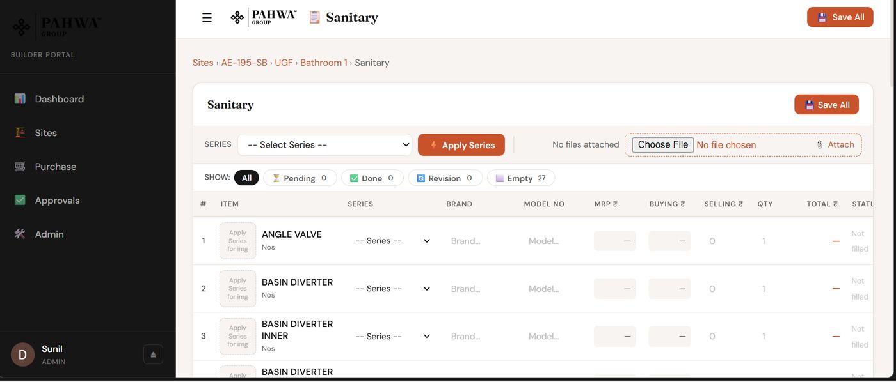This screenshot has height=382, width=896.
Task: Open Series dropdown for ANGLE VALVE
Action: click(x=392, y=241)
